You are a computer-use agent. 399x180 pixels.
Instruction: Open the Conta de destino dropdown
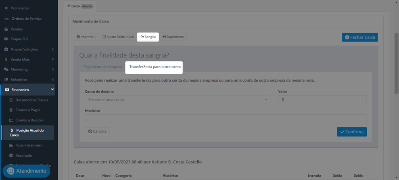[x=178, y=100]
